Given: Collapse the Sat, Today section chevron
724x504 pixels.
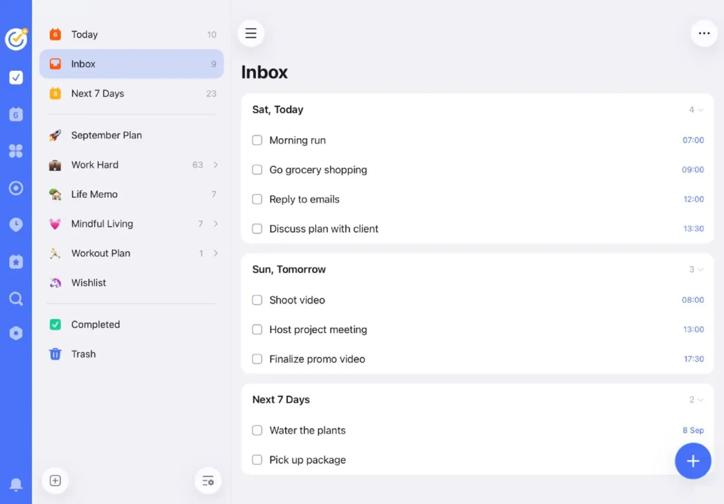Looking at the screenshot, I should (x=701, y=110).
